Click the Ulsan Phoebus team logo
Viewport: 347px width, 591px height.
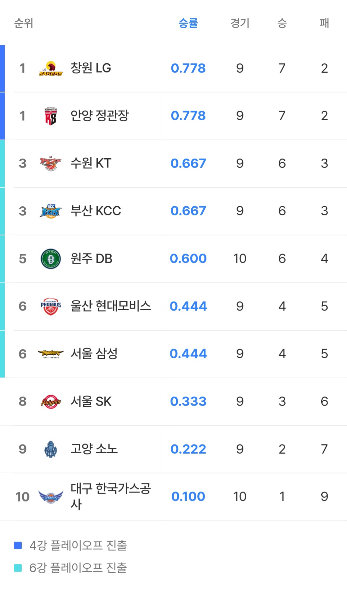point(50,306)
